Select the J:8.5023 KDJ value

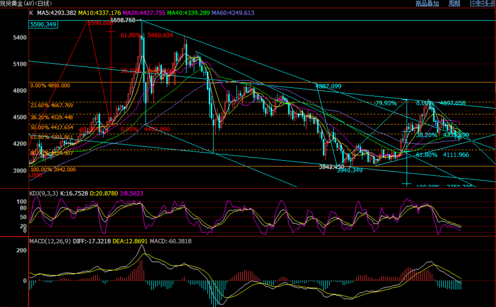coord(131,193)
